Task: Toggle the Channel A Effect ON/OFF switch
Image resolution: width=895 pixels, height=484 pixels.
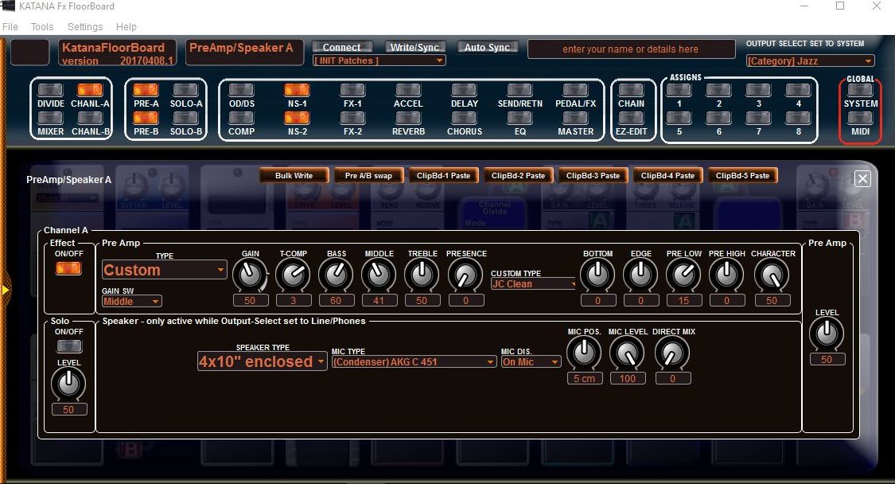Action: (68, 268)
